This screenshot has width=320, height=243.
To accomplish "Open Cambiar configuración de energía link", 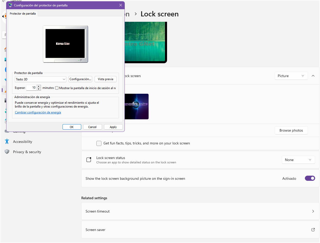I will pos(38,112).
